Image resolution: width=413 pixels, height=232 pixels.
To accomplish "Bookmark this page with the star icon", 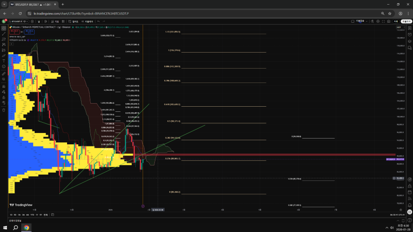I will click(x=390, y=13).
